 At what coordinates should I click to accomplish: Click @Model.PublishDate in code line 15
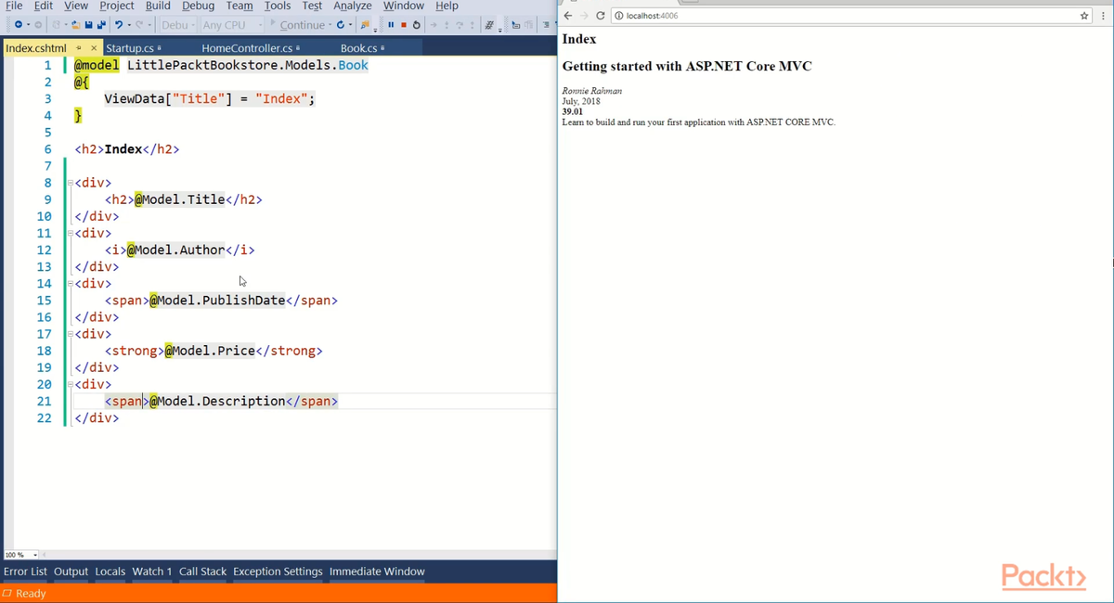pos(217,301)
